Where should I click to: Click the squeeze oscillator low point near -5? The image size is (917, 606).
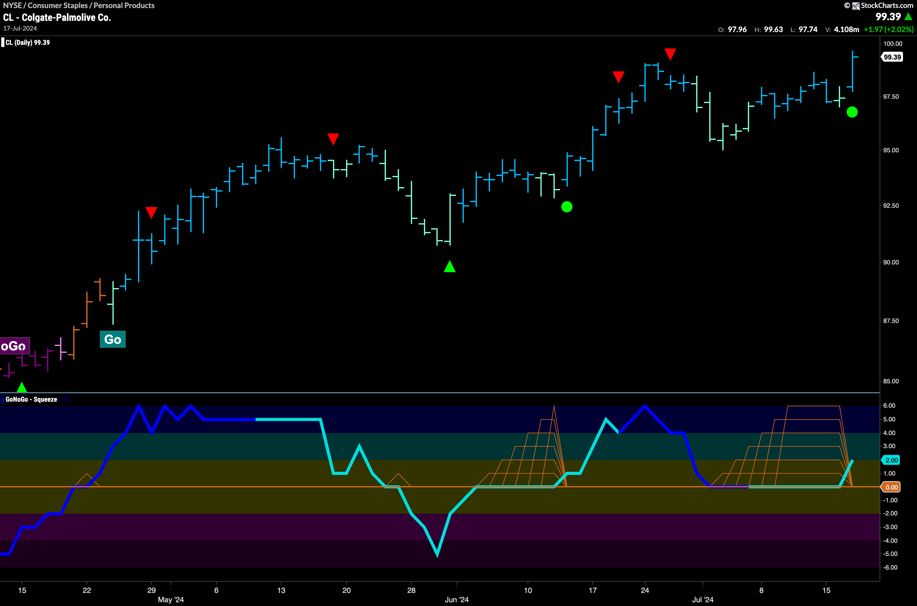437,554
